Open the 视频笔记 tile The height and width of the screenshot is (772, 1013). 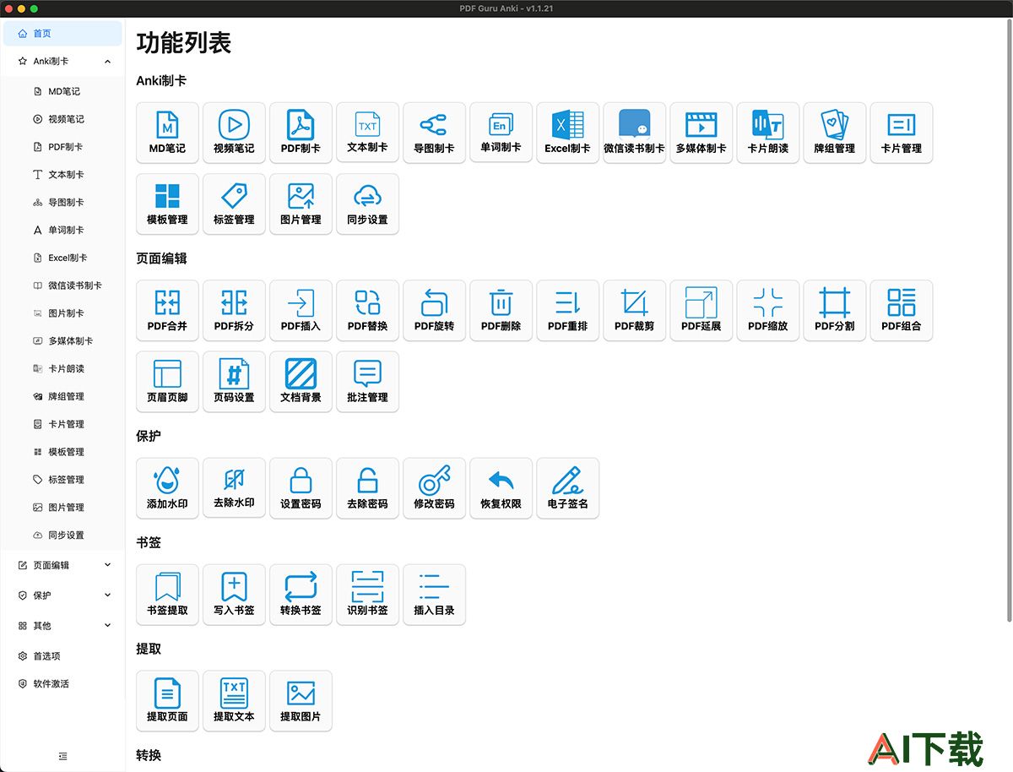(x=234, y=133)
